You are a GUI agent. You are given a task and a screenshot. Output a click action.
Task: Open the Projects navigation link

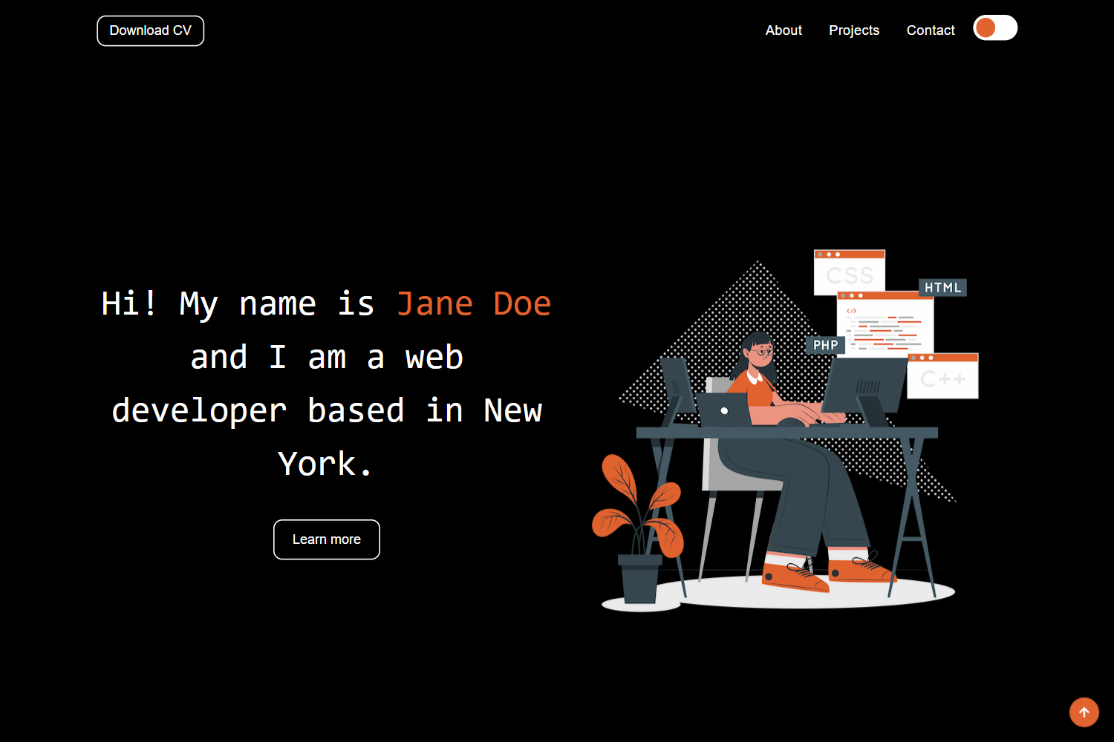pos(854,30)
